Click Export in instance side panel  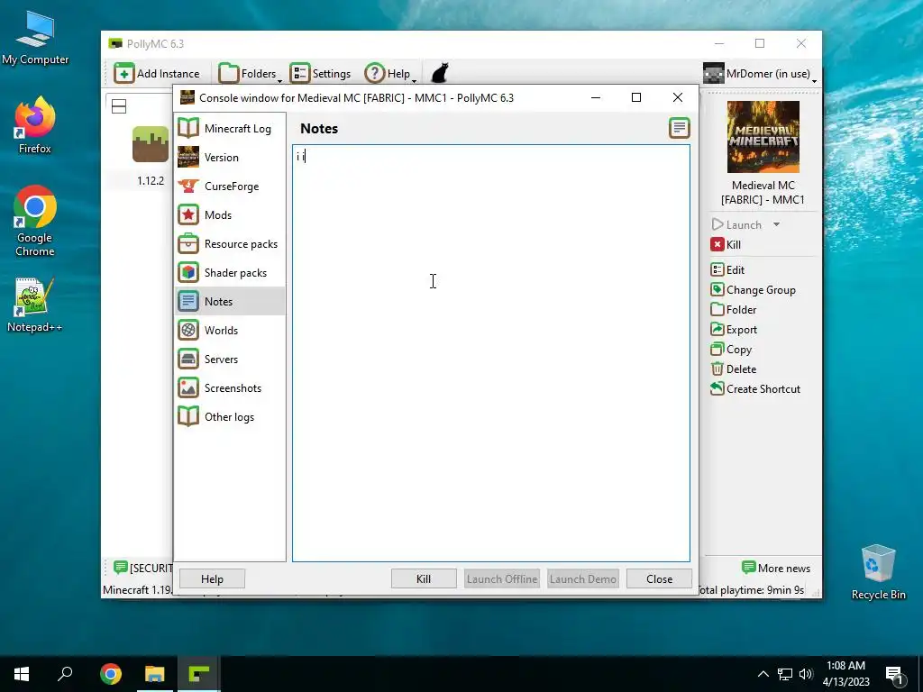pyautogui.click(x=734, y=330)
